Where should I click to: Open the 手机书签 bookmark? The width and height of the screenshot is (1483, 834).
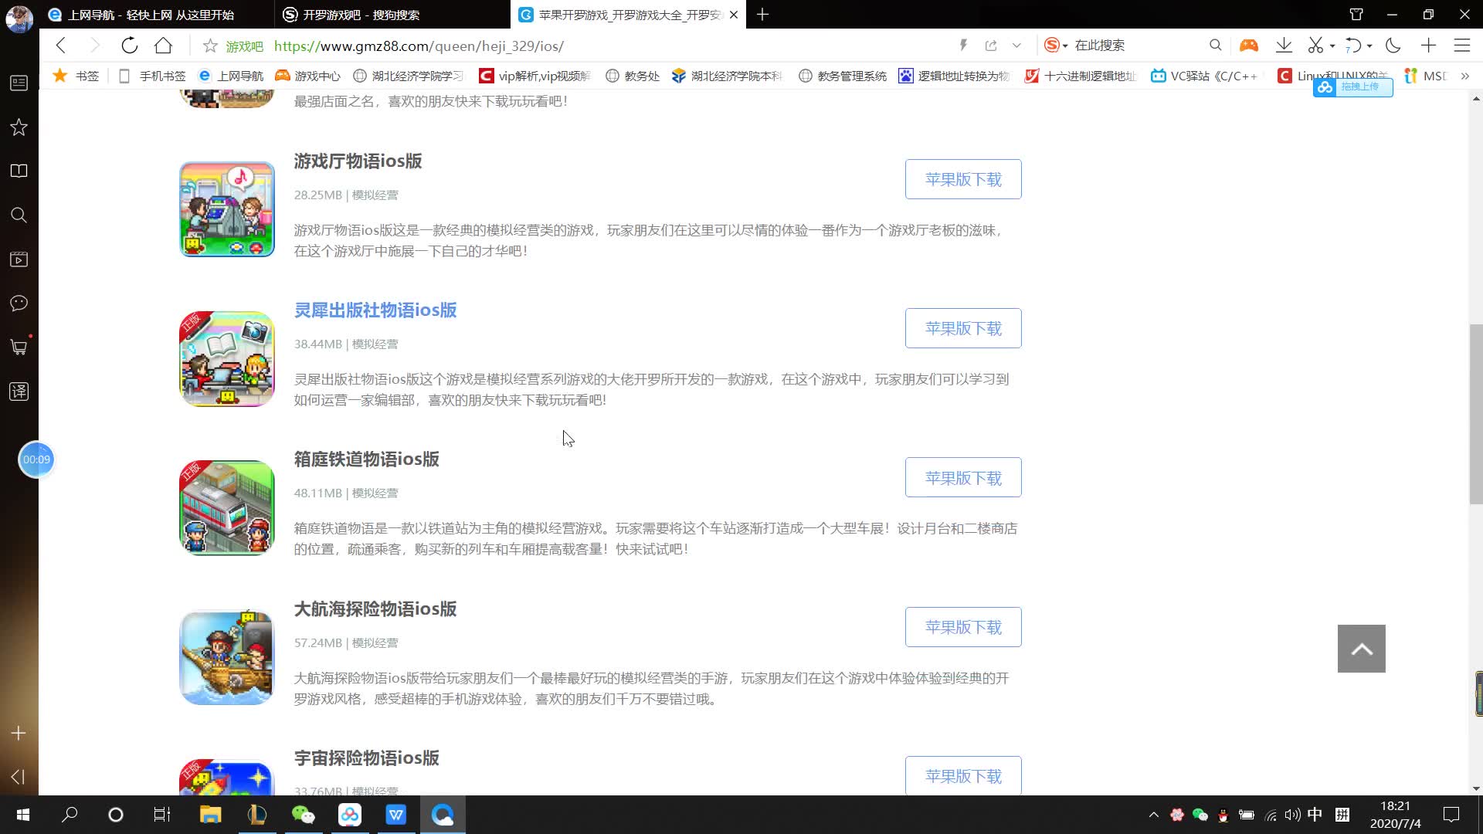click(x=153, y=76)
